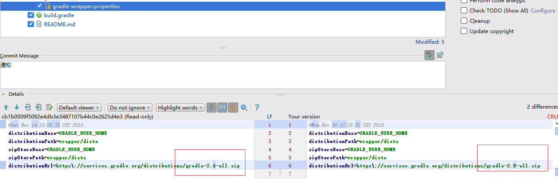This screenshot has width=558, height=179.
Task: Click the Modified: 5 label
Action: point(430,42)
